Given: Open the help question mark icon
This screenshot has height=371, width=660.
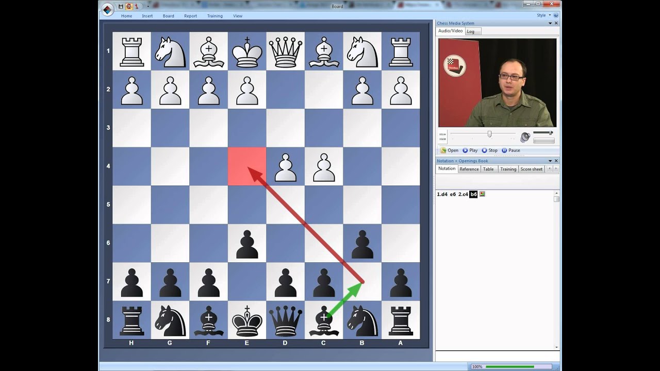Looking at the screenshot, I should pos(556,15).
